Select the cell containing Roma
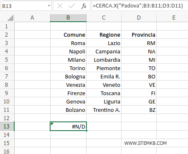The width and height of the screenshot is (188, 154). click(69, 43)
